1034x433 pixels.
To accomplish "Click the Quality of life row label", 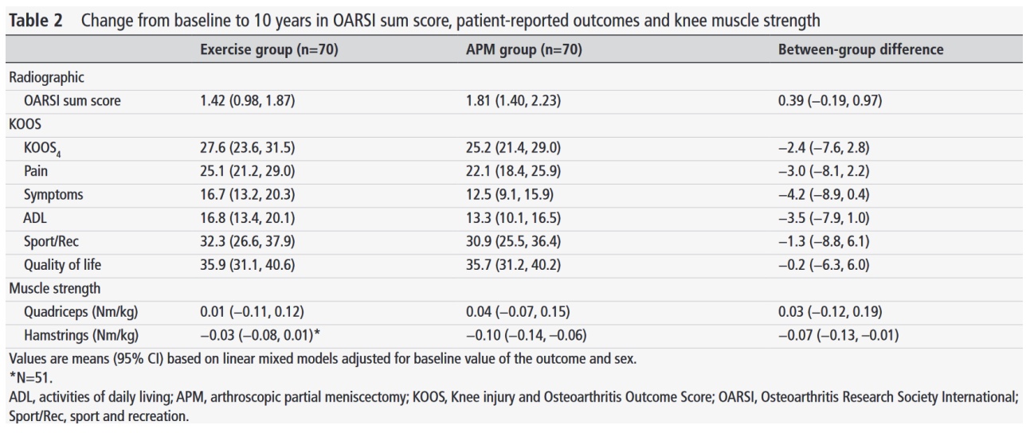I will pyautogui.click(x=63, y=265).
